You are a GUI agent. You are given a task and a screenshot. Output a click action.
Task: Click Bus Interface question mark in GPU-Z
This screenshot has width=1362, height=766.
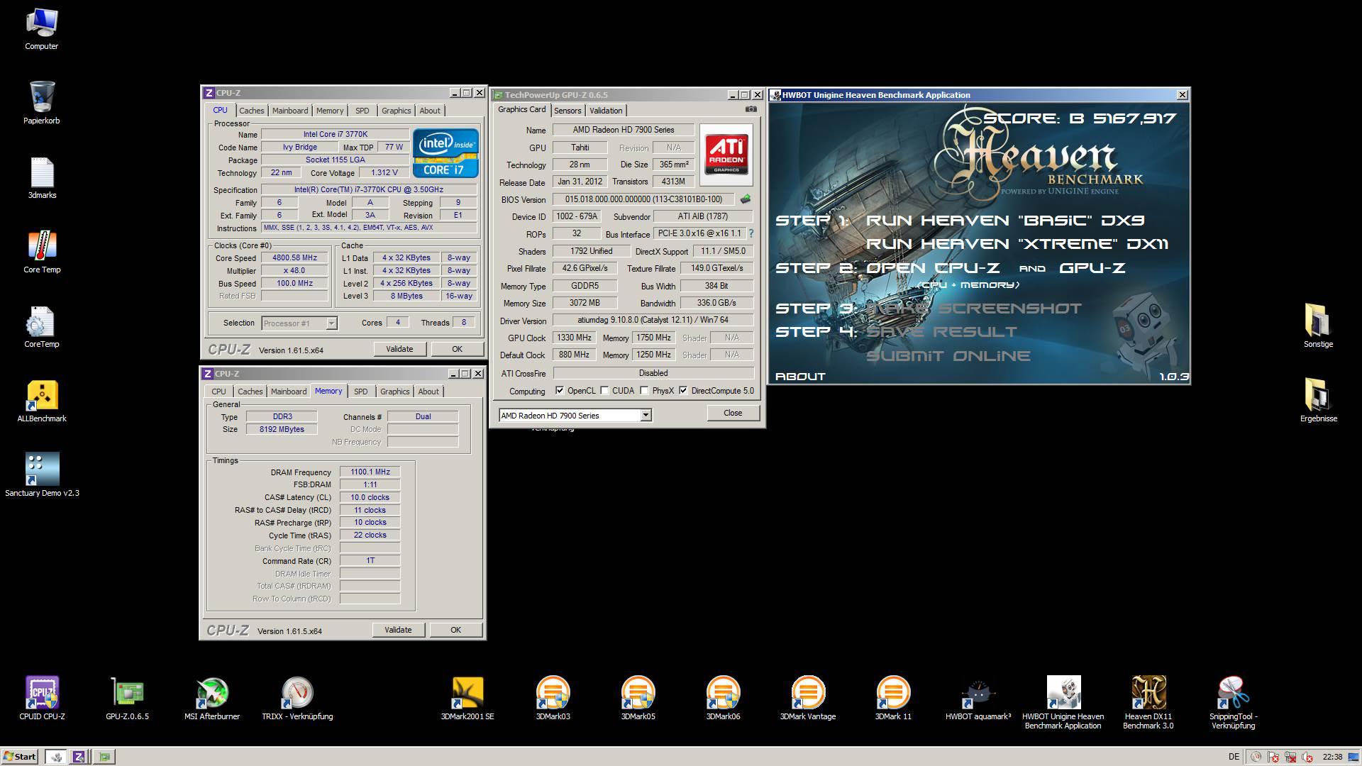click(751, 233)
